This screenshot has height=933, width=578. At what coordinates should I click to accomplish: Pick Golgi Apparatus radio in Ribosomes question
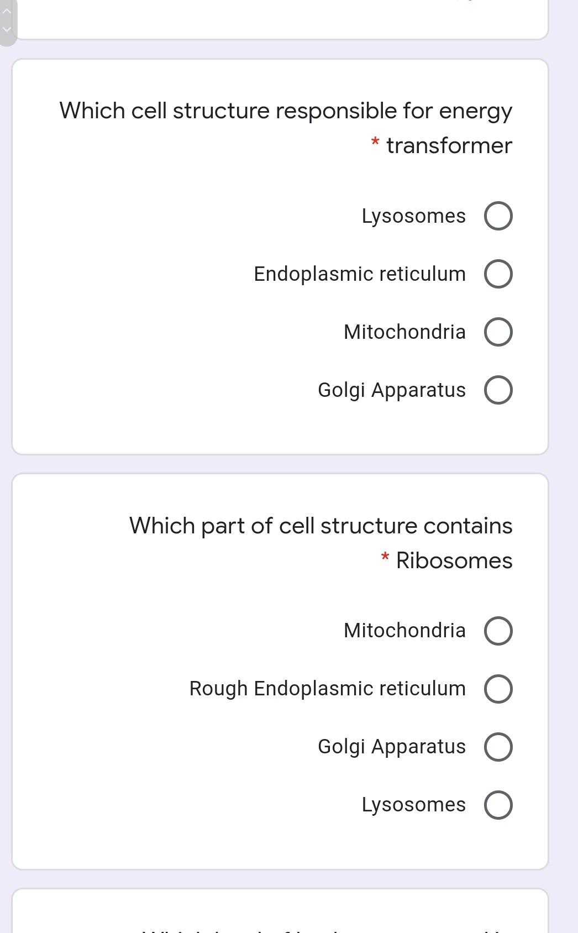click(498, 747)
